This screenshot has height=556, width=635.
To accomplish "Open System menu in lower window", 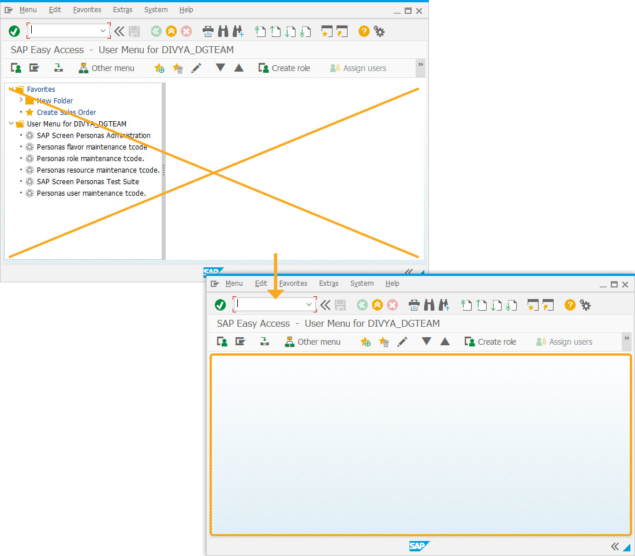I will pos(362,283).
